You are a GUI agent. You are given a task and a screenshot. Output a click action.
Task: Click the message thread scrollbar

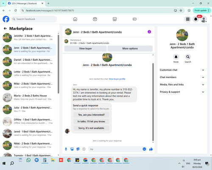coord(153,102)
